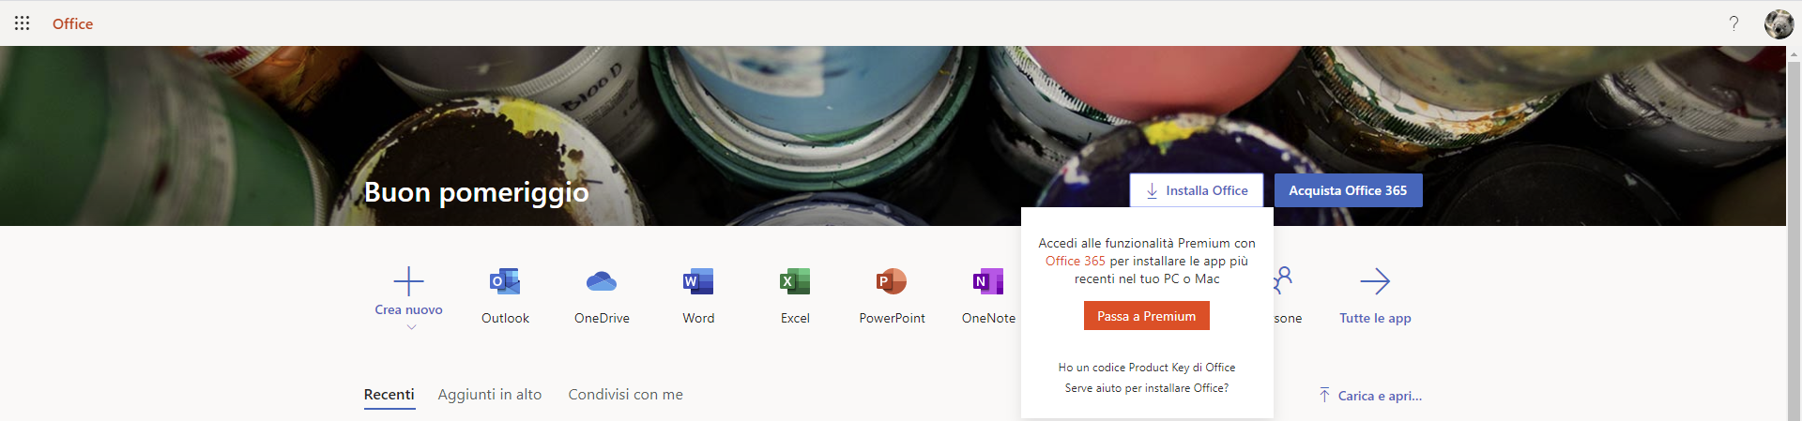The height and width of the screenshot is (421, 1802).
Task: Click the Acquista Office 365 button
Action: [1348, 190]
